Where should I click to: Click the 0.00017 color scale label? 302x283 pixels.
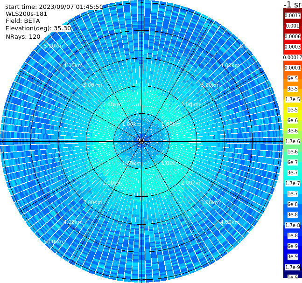[293, 57]
